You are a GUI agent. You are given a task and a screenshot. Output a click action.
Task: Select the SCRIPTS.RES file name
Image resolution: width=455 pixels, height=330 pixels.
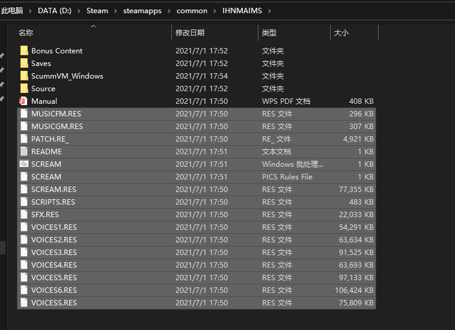53,202
